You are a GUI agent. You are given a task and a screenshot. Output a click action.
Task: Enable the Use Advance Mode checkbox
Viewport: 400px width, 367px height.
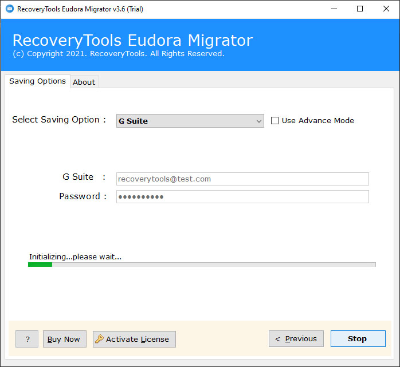tap(274, 121)
